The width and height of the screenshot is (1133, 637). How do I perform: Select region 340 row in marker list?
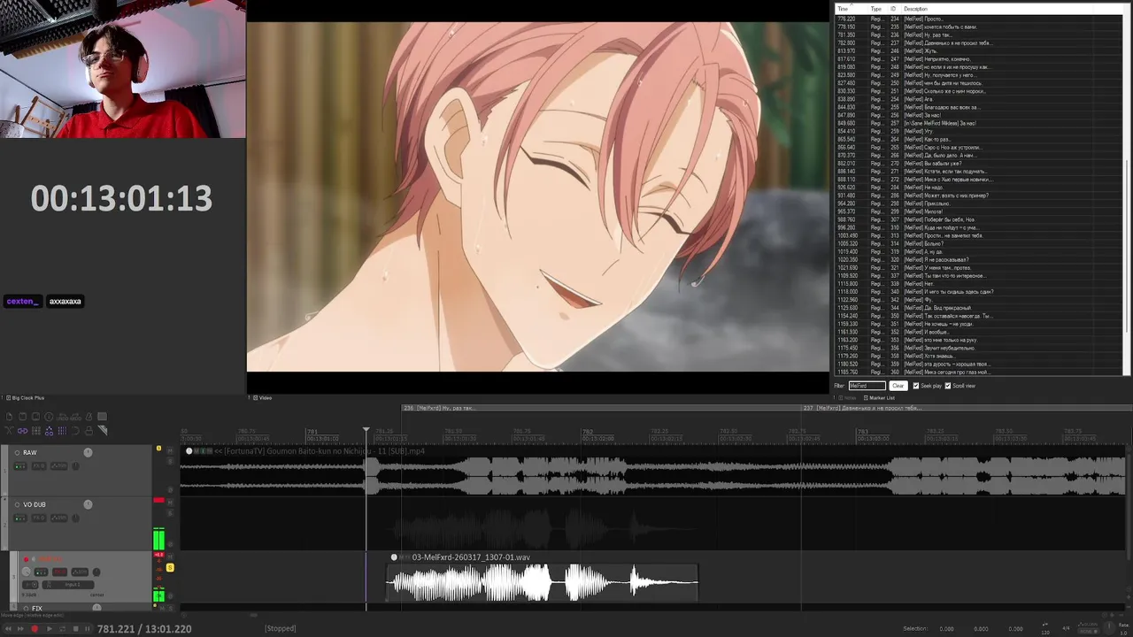point(978,292)
